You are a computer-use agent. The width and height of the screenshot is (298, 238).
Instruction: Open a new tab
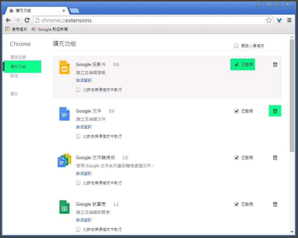coord(74,11)
